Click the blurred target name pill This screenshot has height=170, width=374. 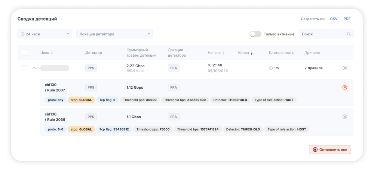pos(54,68)
